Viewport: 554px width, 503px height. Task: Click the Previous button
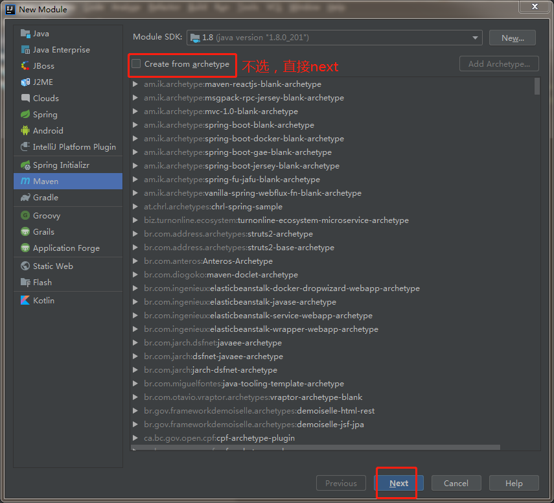coord(341,483)
